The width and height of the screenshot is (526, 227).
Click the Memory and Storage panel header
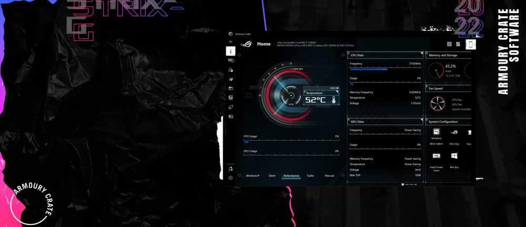(x=449, y=55)
